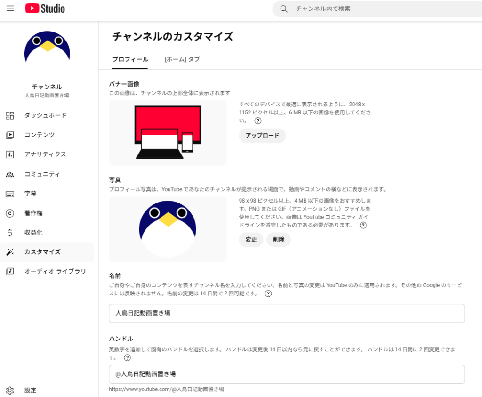Click the 変更 button for profile photo
The width and height of the screenshot is (482, 397).
[251, 240]
